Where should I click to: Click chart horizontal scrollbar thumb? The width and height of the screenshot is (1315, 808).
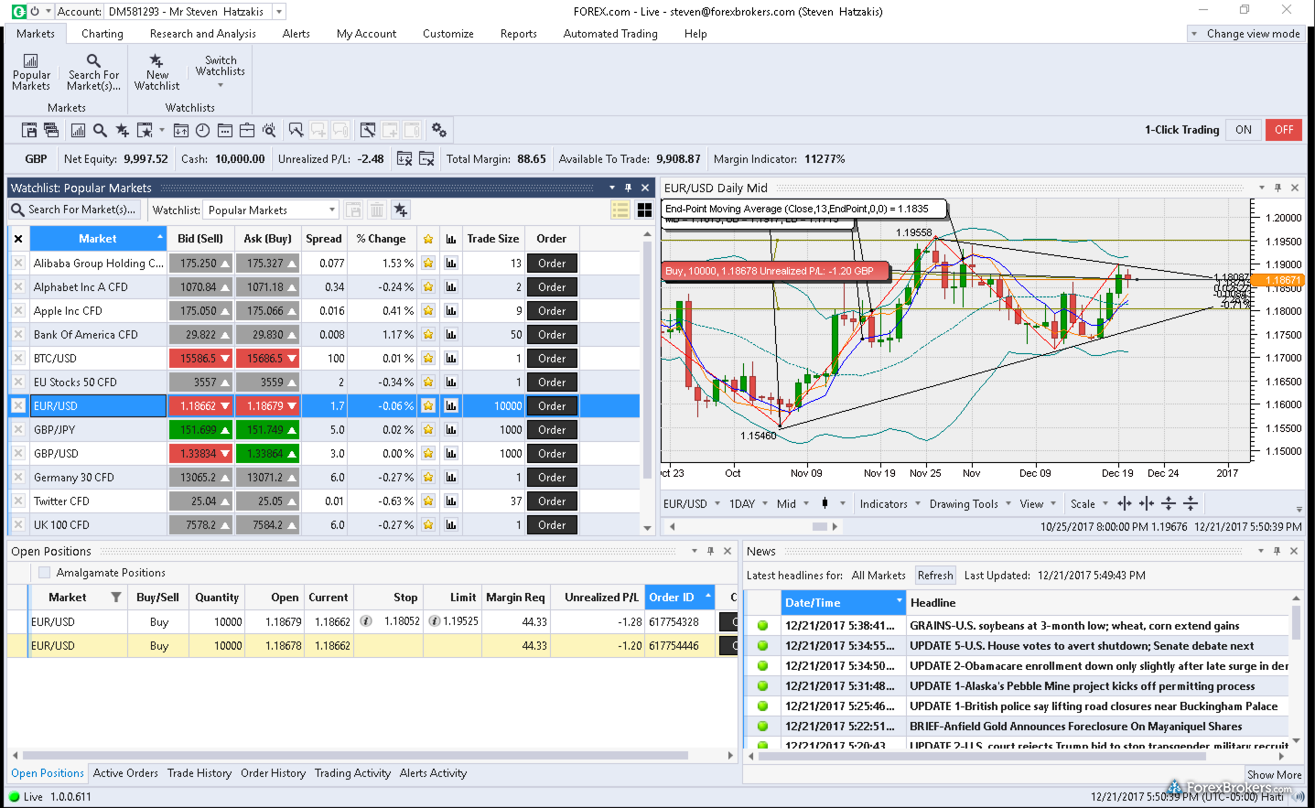(x=820, y=526)
